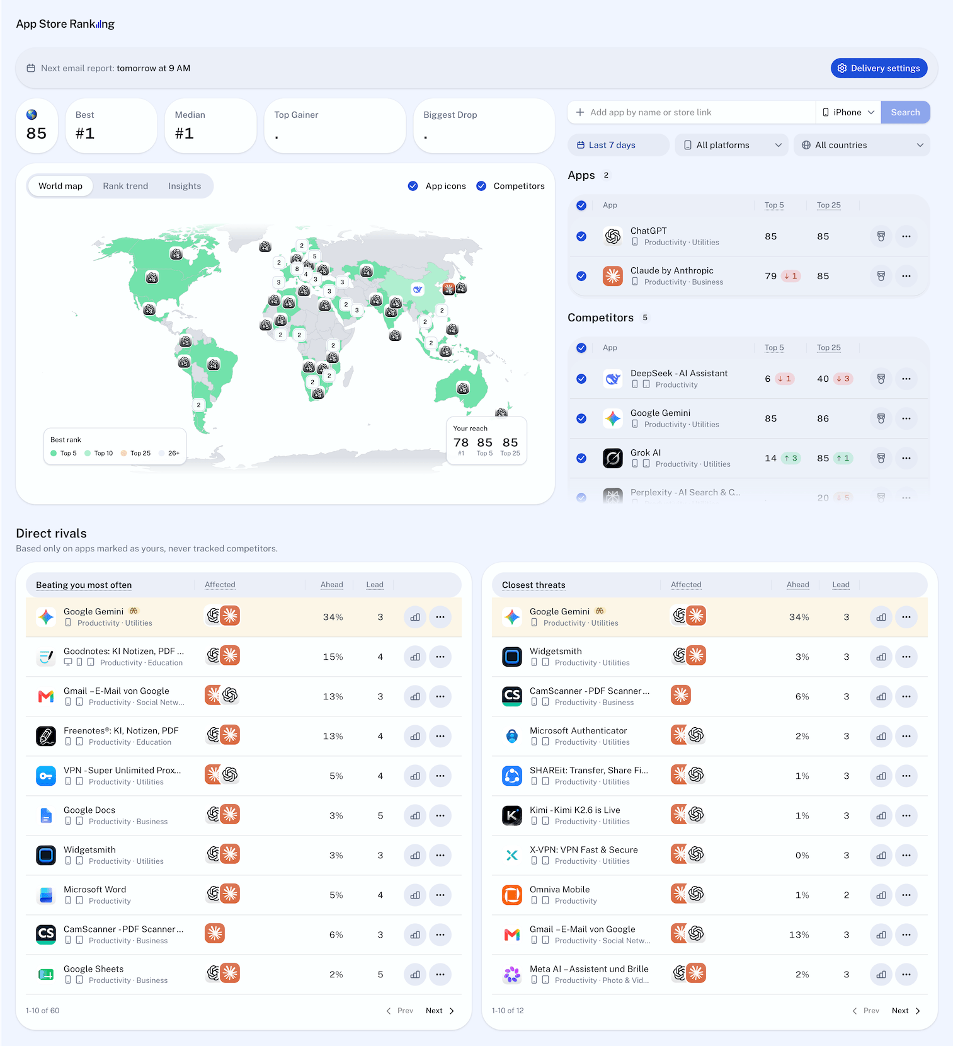Image resolution: width=953 pixels, height=1046 pixels.
Task: Open more options for DeepSeek row
Action: point(906,379)
